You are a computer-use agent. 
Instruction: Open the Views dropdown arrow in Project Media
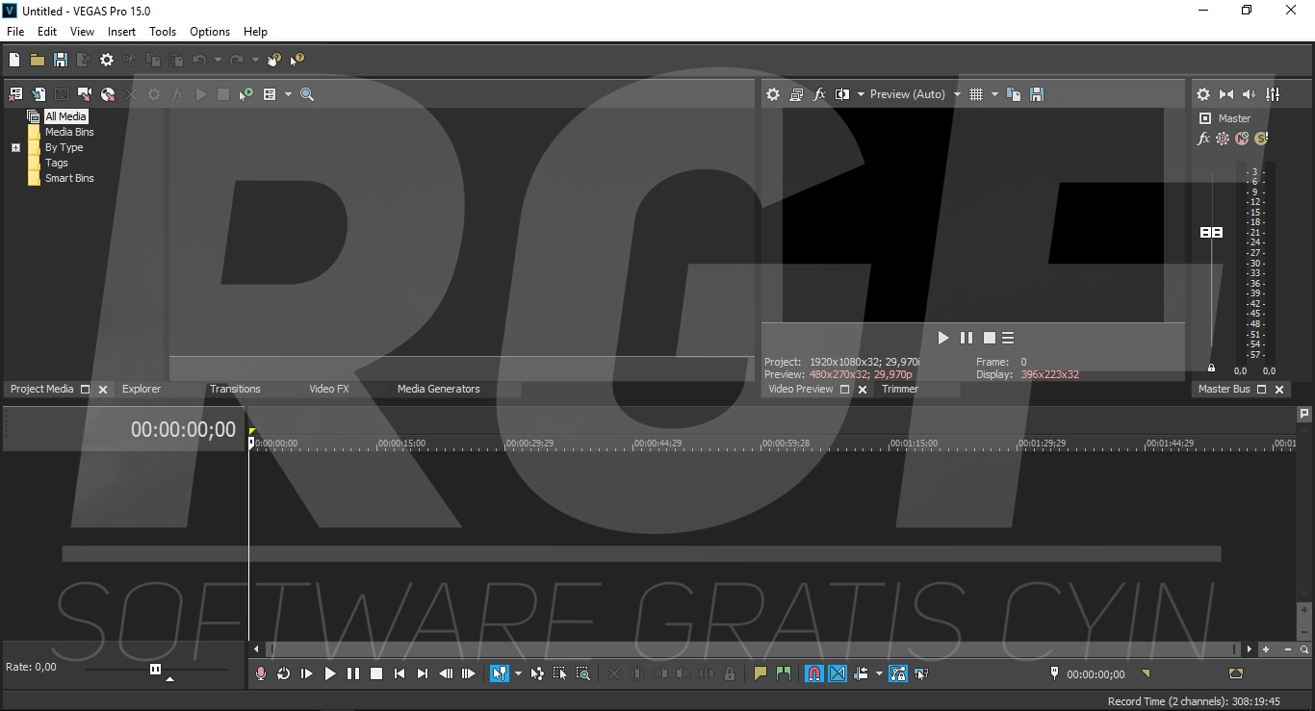click(x=288, y=94)
